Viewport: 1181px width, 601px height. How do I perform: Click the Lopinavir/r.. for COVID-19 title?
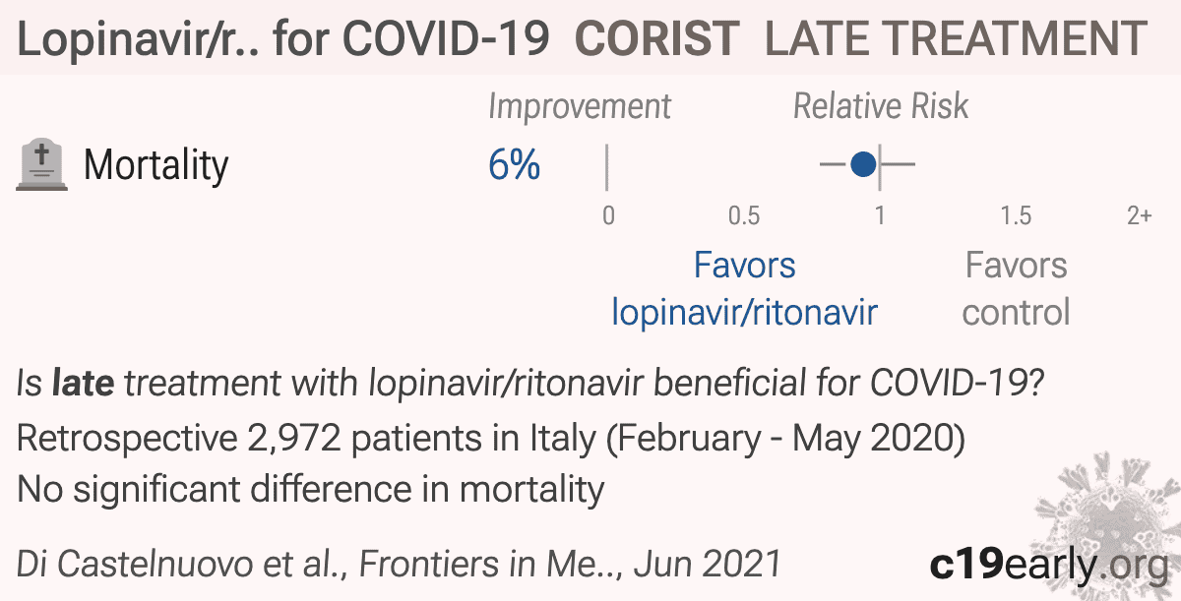click(283, 39)
